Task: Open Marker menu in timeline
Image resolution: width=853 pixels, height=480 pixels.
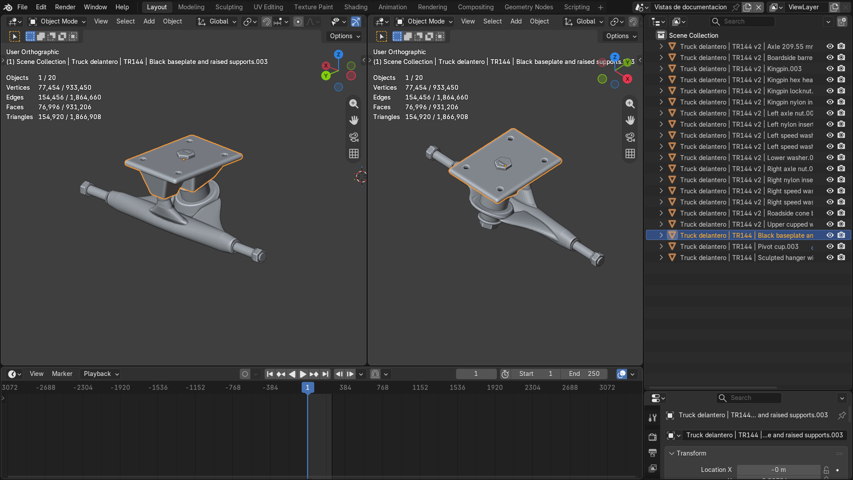Action: [x=62, y=374]
